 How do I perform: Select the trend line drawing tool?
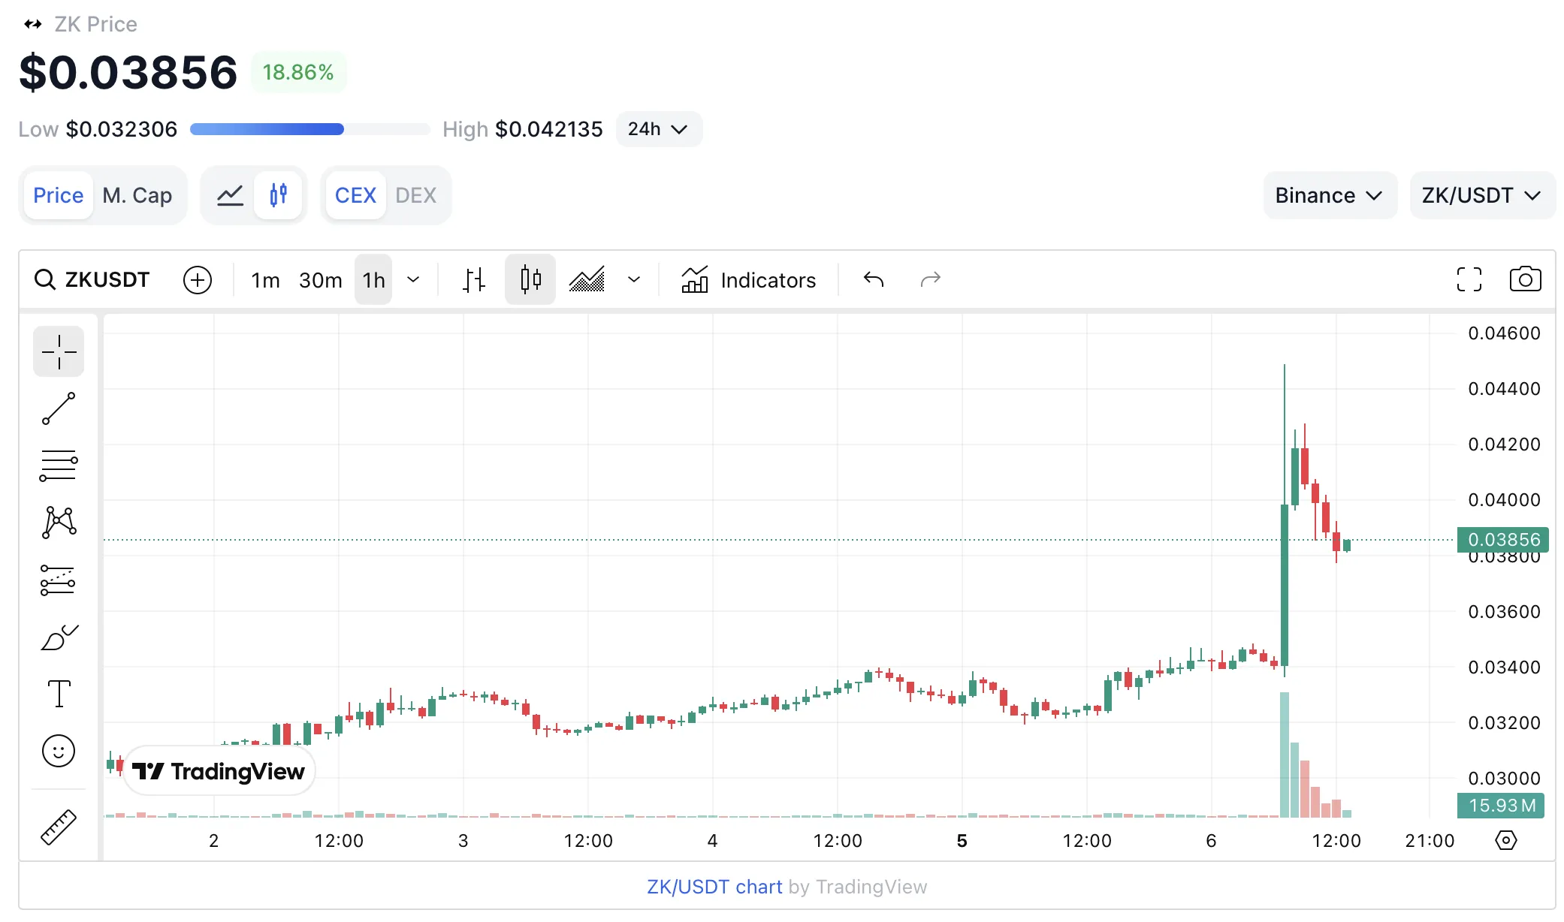(x=59, y=408)
